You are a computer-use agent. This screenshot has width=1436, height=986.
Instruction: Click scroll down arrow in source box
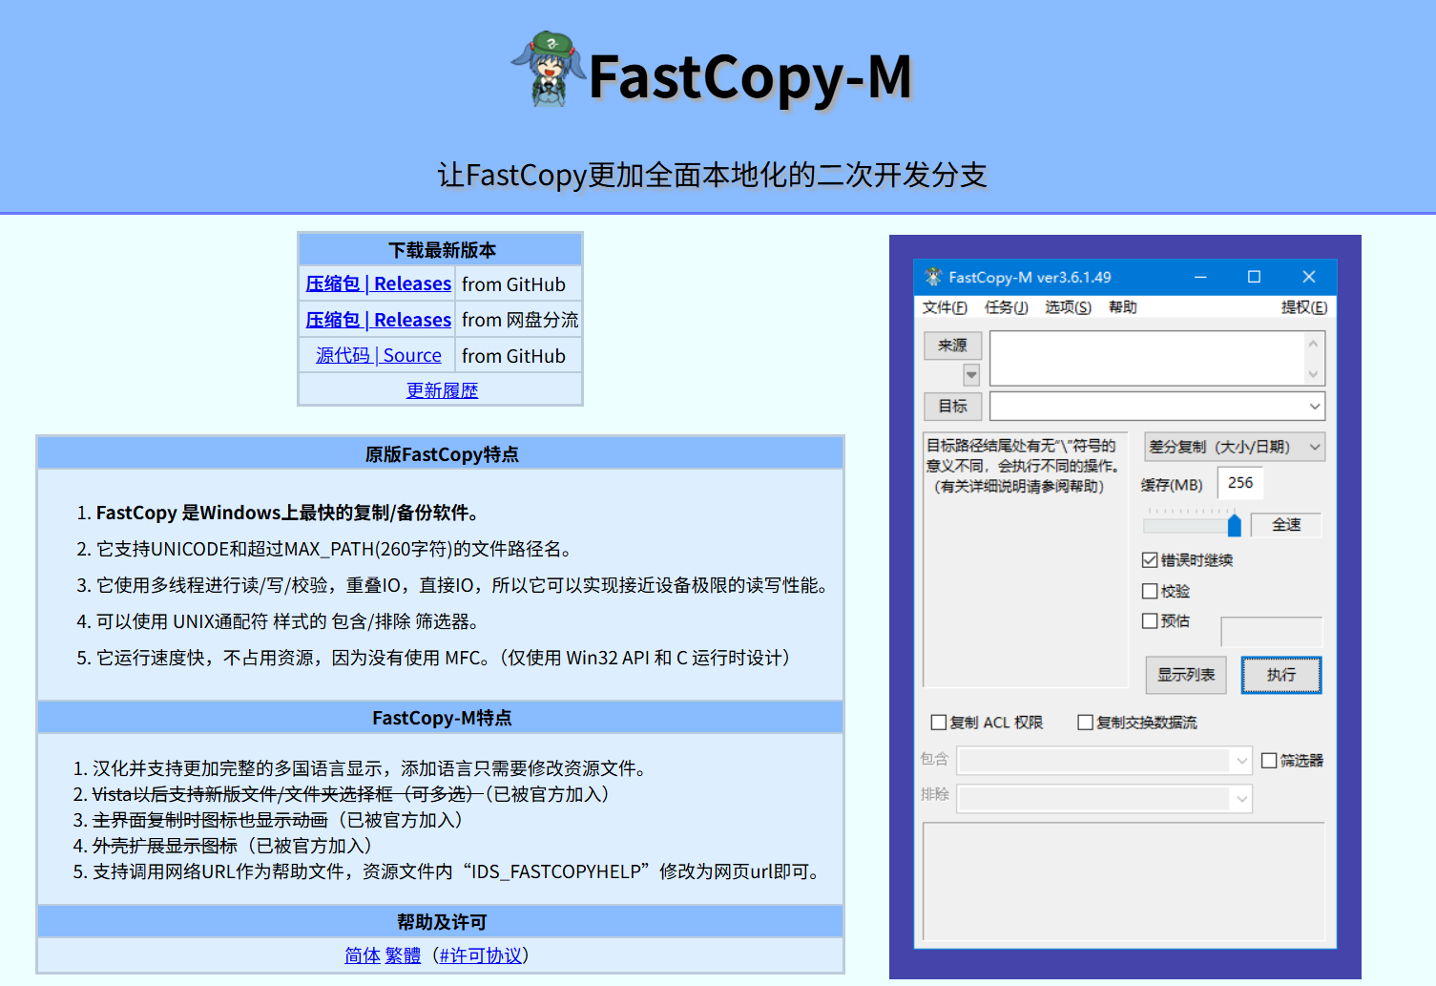[1314, 374]
